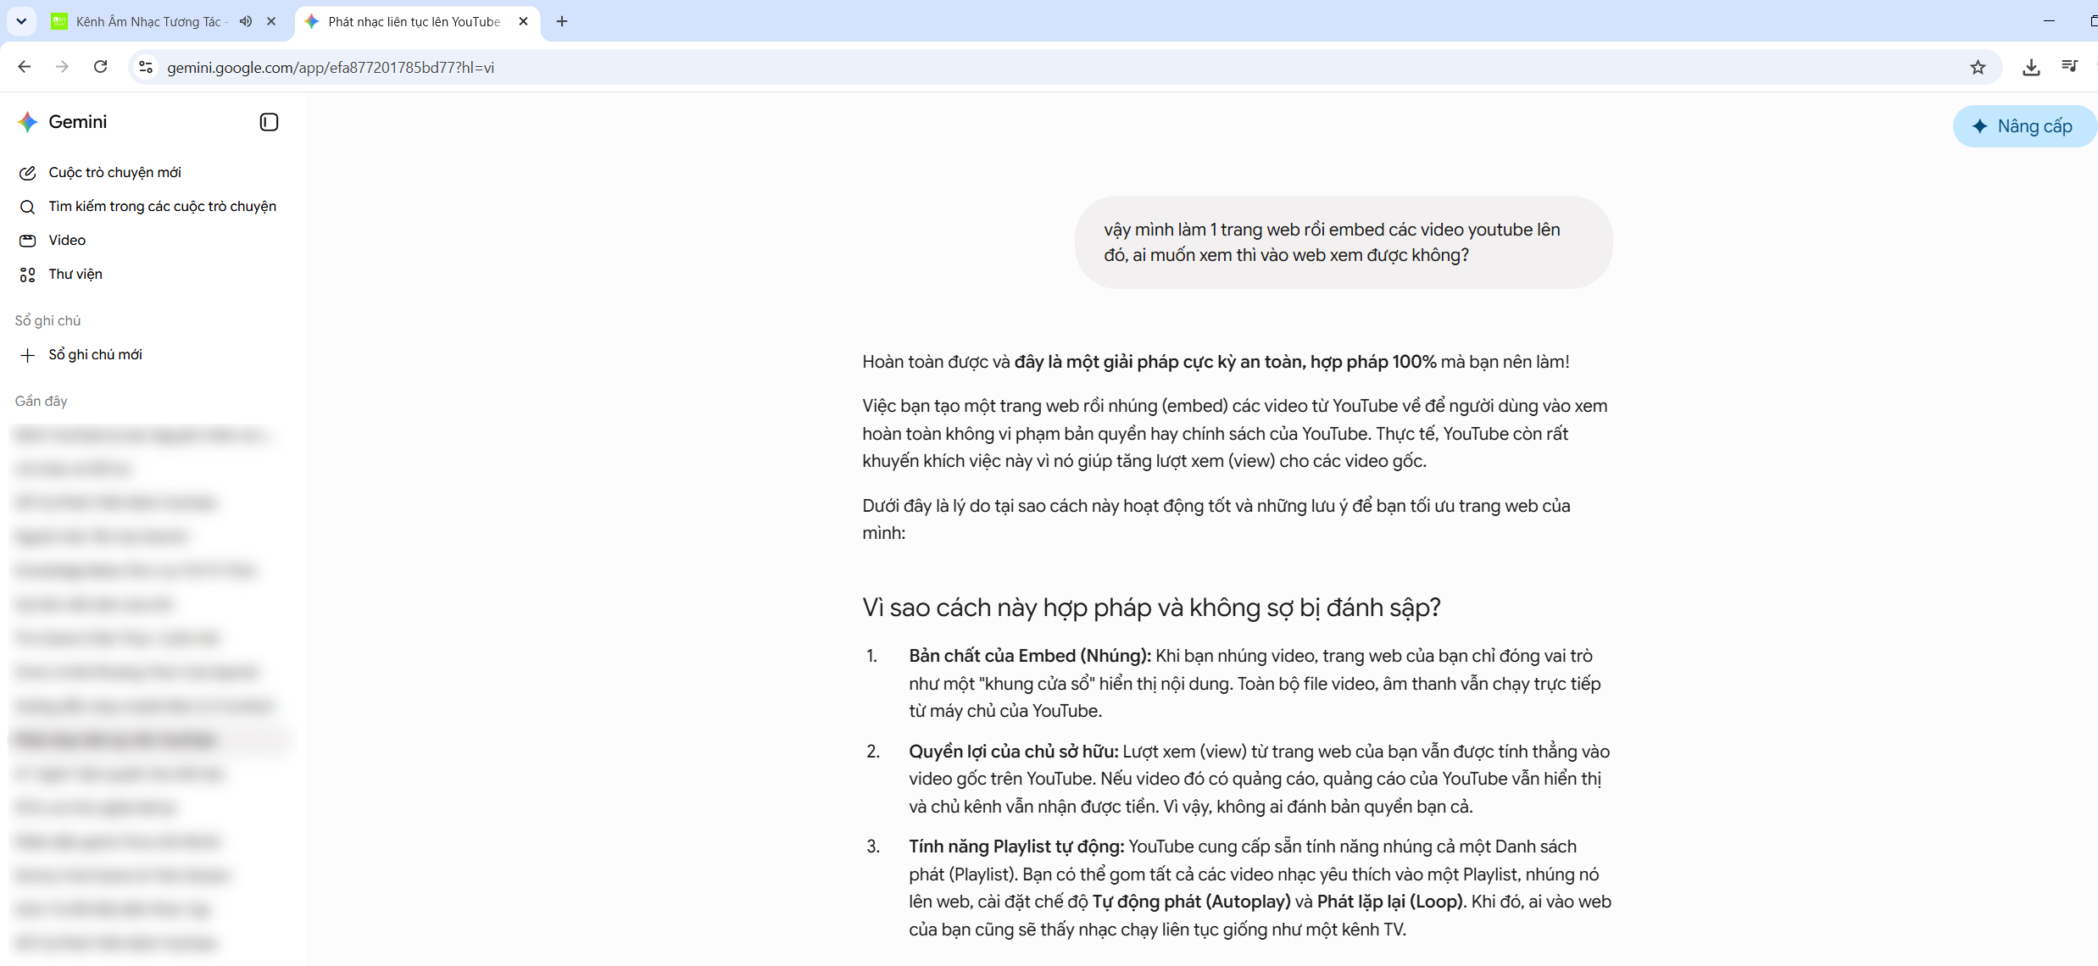
Task: Click bold text Tự động phát (Autoplay)
Action: click(x=1191, y=902)
